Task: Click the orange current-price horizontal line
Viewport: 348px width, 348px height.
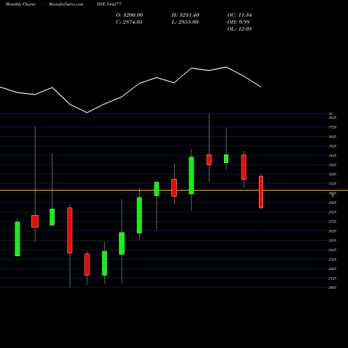Action: (174, 190)
